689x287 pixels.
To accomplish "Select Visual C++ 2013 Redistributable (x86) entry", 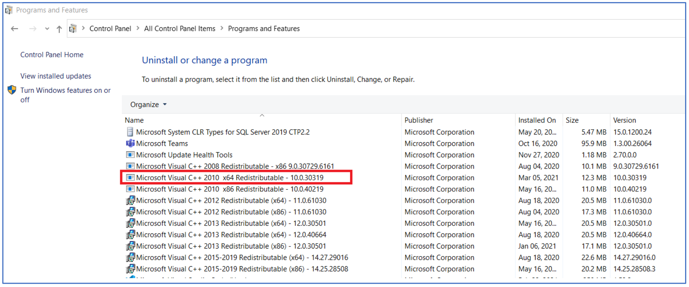I will [231, 246].
